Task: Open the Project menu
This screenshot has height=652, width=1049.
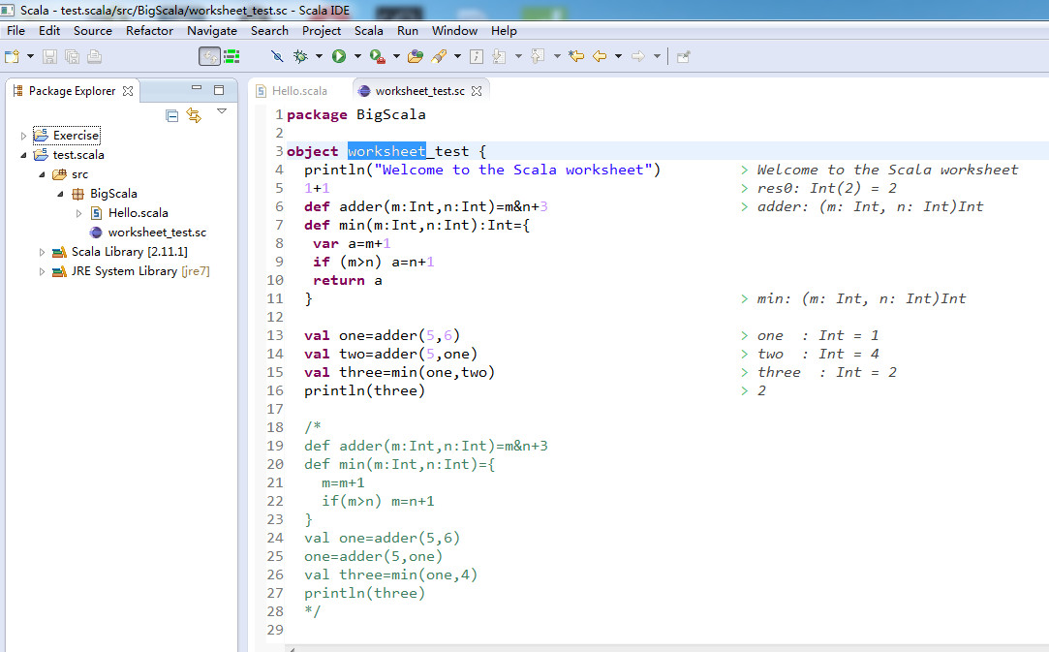Action: [x=322, y=31]
